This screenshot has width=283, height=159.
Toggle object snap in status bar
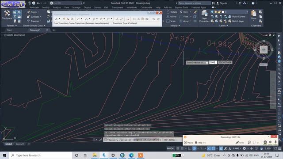pos(213,148)
